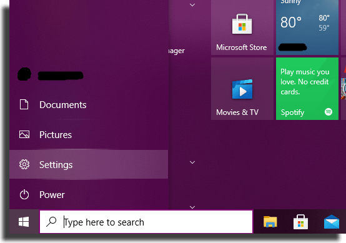Open the Spotify tile
346x243 pixels.
pyautogui.click(x=307, y=89)
